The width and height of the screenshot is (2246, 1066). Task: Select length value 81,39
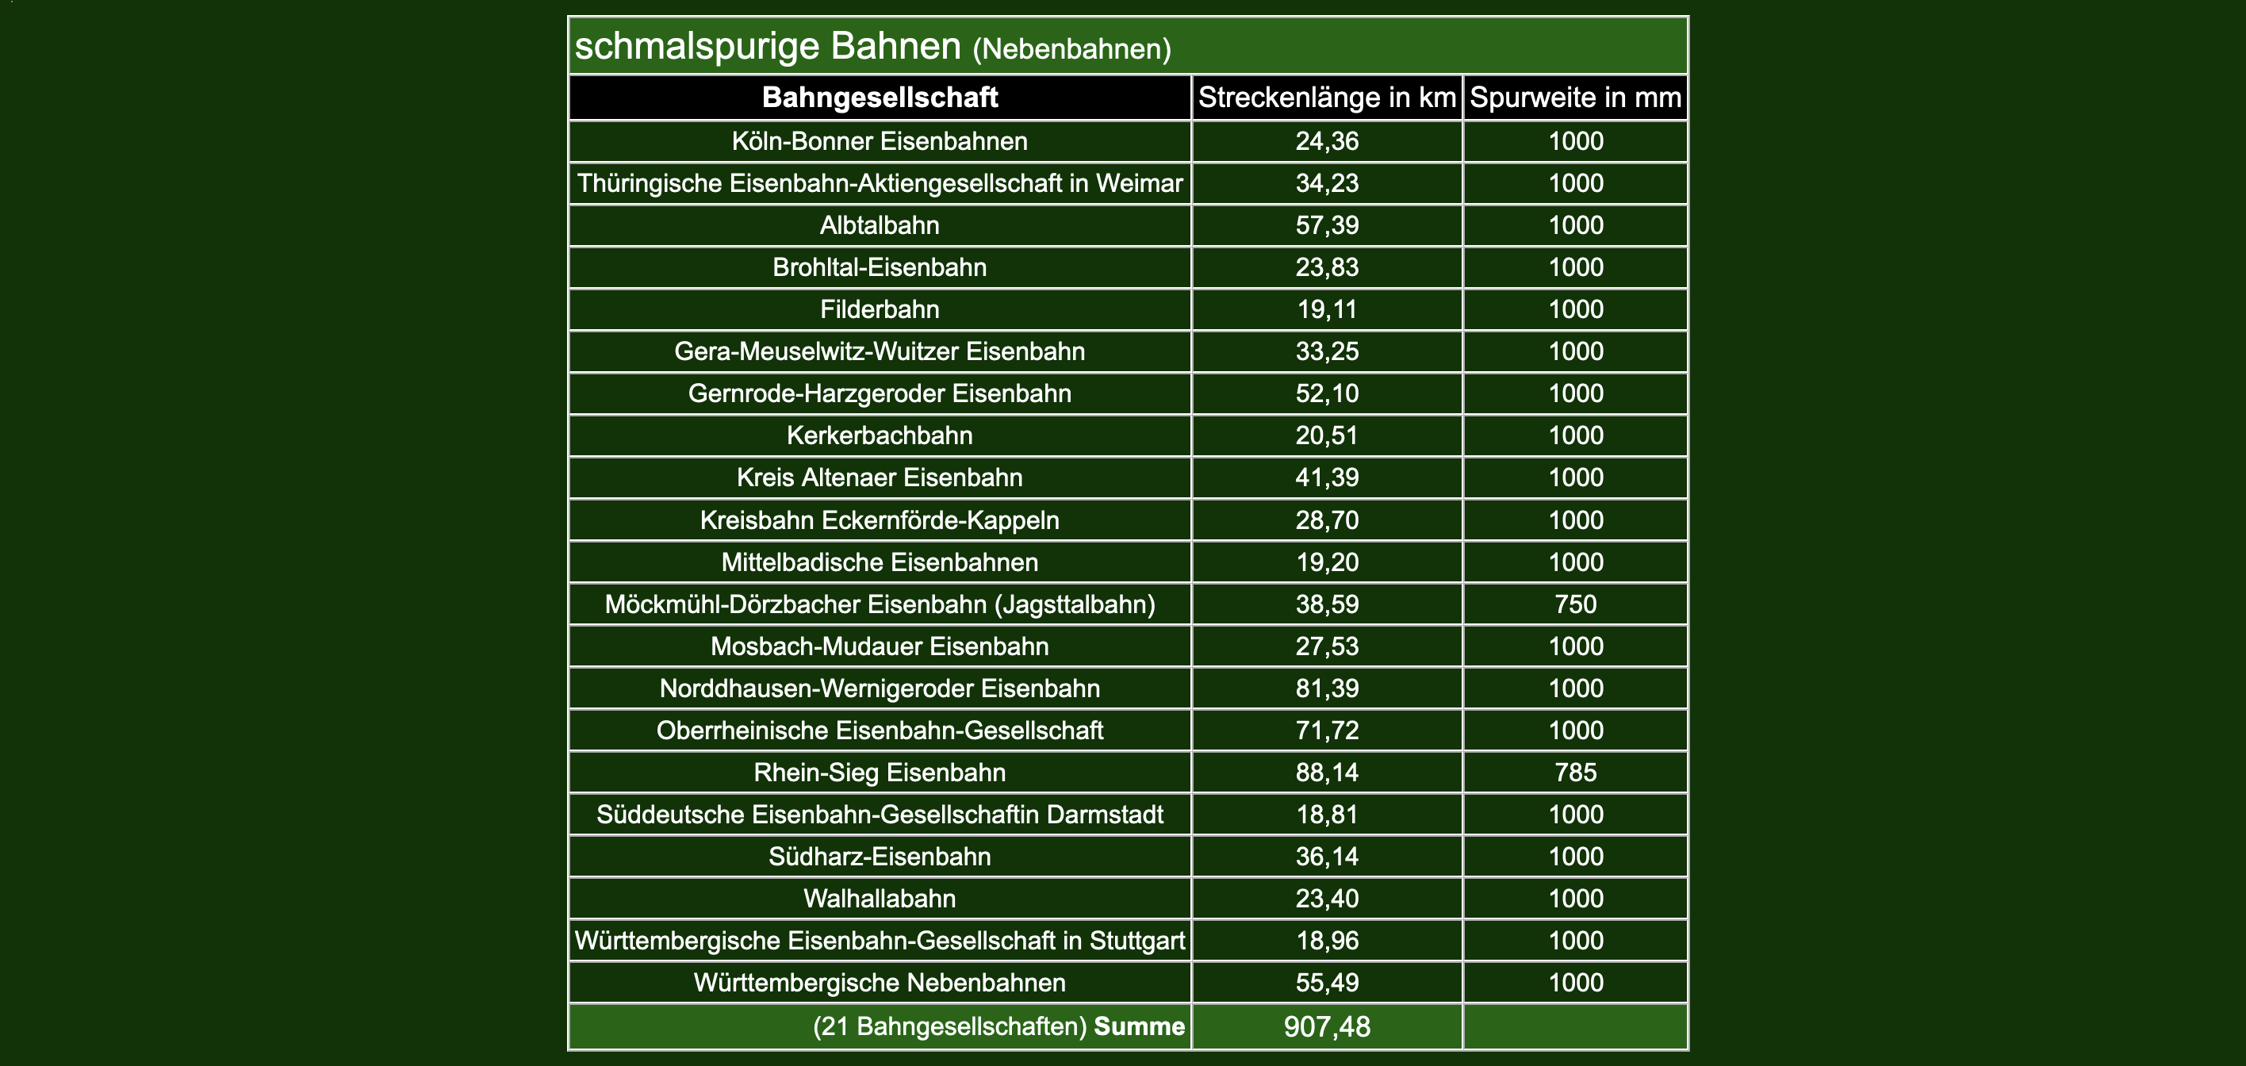(1326, 688)
